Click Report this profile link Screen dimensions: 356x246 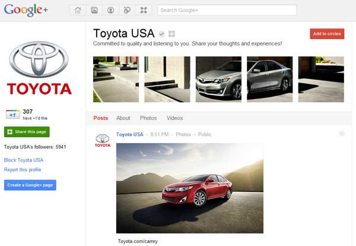click(23, 169)
